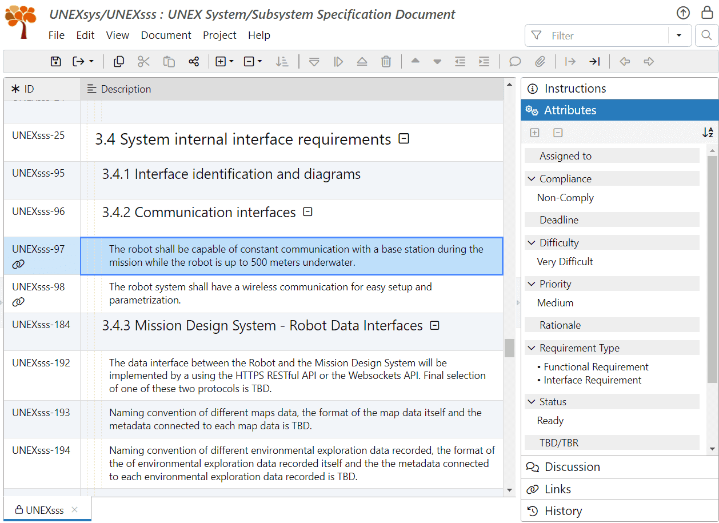Click Expand all attributes plus icon

pyautogui.click(x=534, y=133)
